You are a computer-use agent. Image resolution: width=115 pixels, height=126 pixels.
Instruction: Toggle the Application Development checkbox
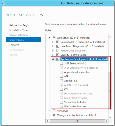pos(58,59)
